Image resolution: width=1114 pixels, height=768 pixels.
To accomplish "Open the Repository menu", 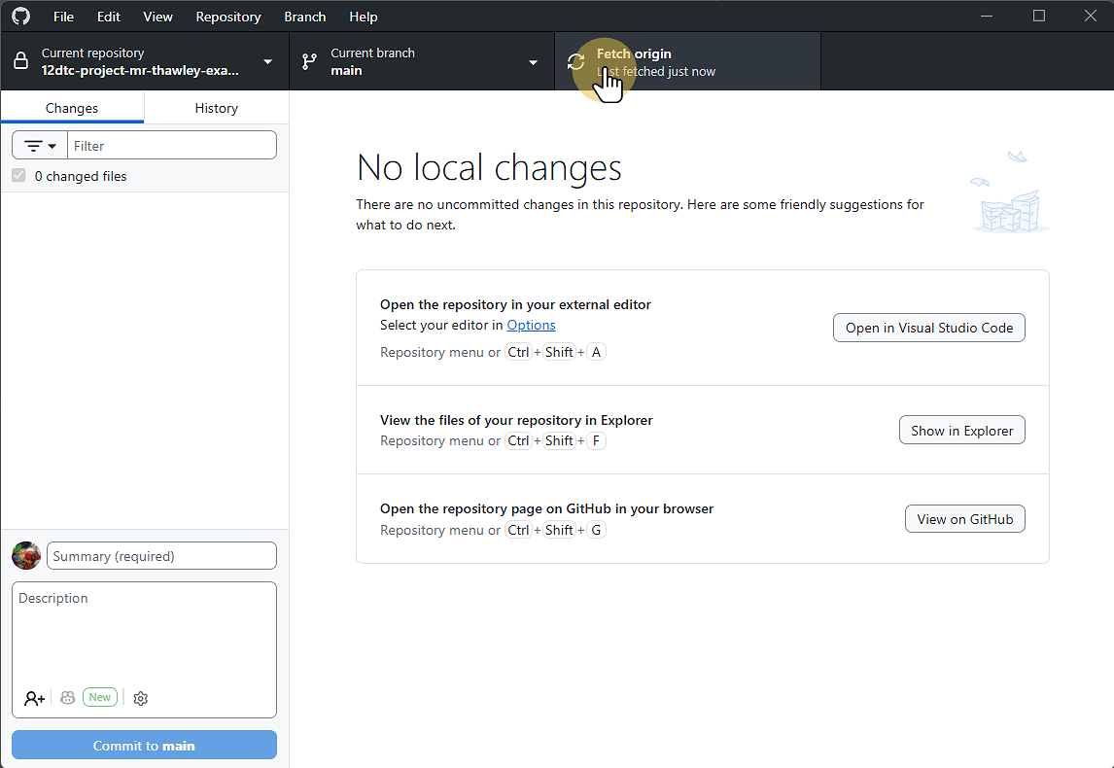I will pyautogui.click(x=227, y=17).
